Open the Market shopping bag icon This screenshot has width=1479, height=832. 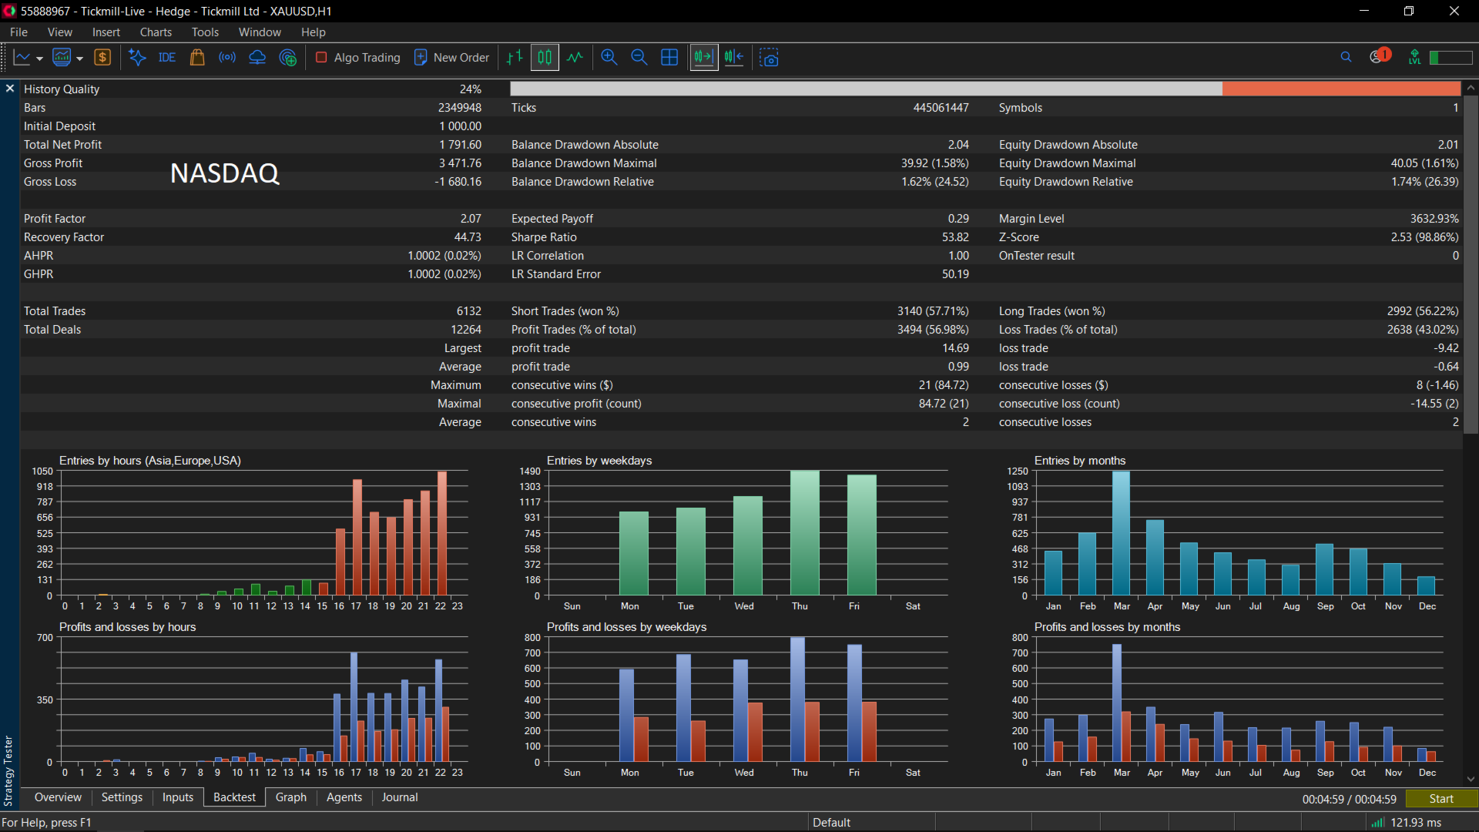pyautogui.click(x=197, y=58)
